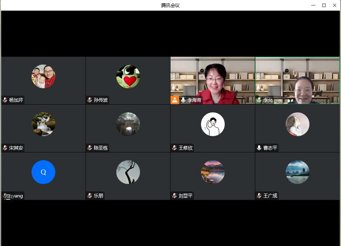341x246 pixels.
Task: Click the bare tree avatar of 乐朋
Action: [x=128, y=172]
